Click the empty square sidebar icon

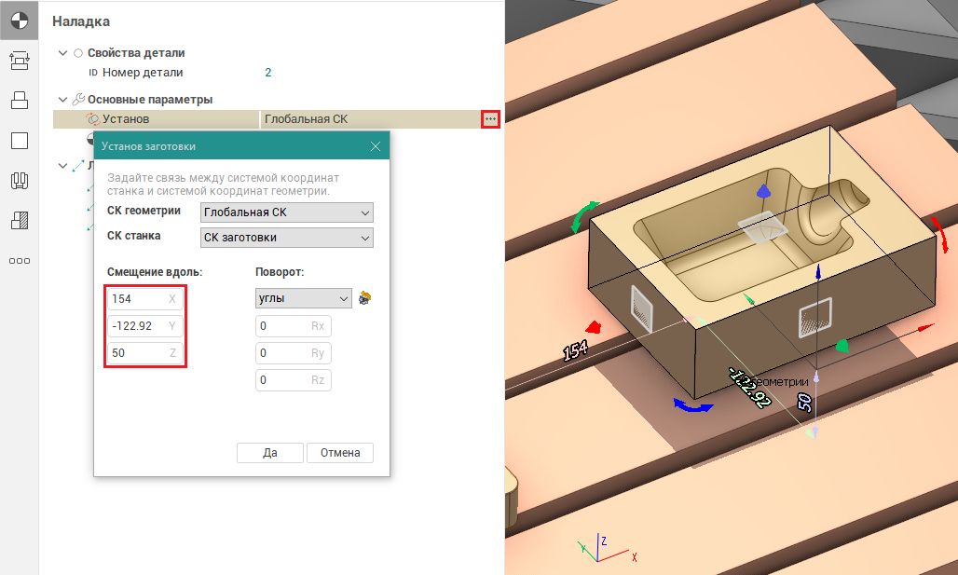point(19,141)
